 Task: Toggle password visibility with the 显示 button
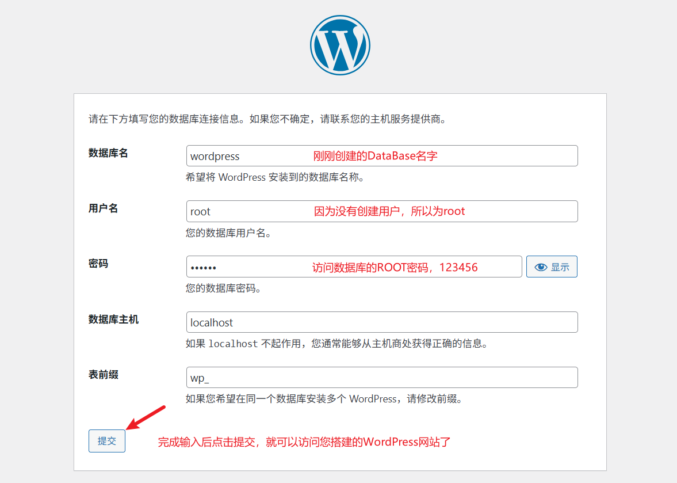551,266
